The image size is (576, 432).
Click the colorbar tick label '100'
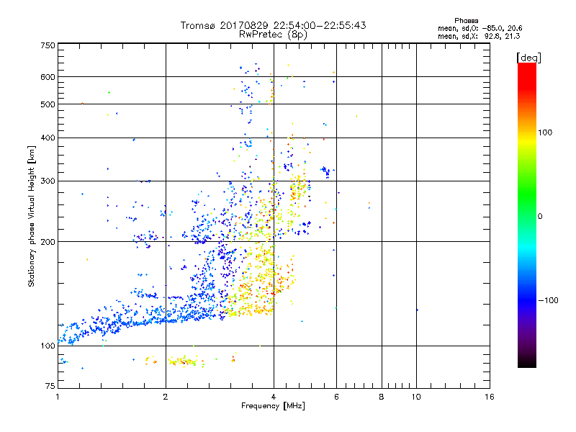point(545,132)
